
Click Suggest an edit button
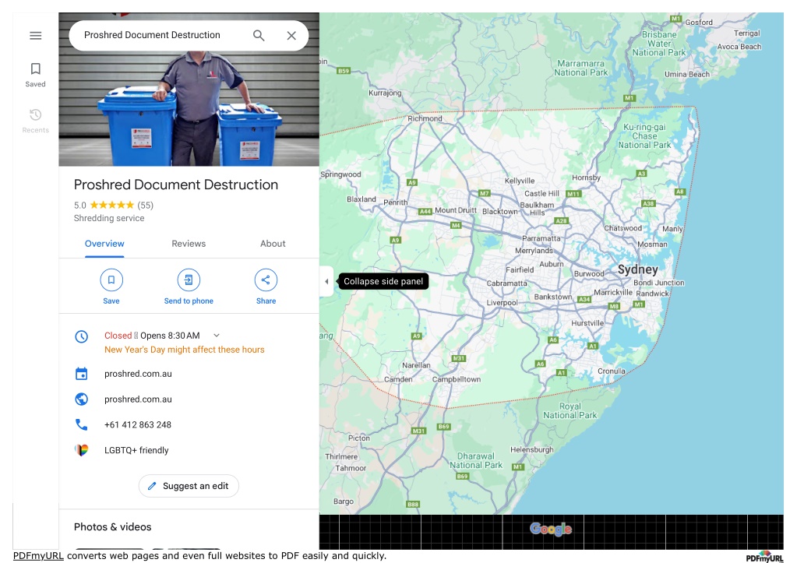(189, 486)
